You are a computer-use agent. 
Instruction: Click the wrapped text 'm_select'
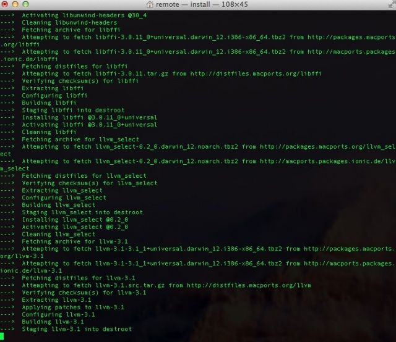pyautogui.click(x=15, y=169)
